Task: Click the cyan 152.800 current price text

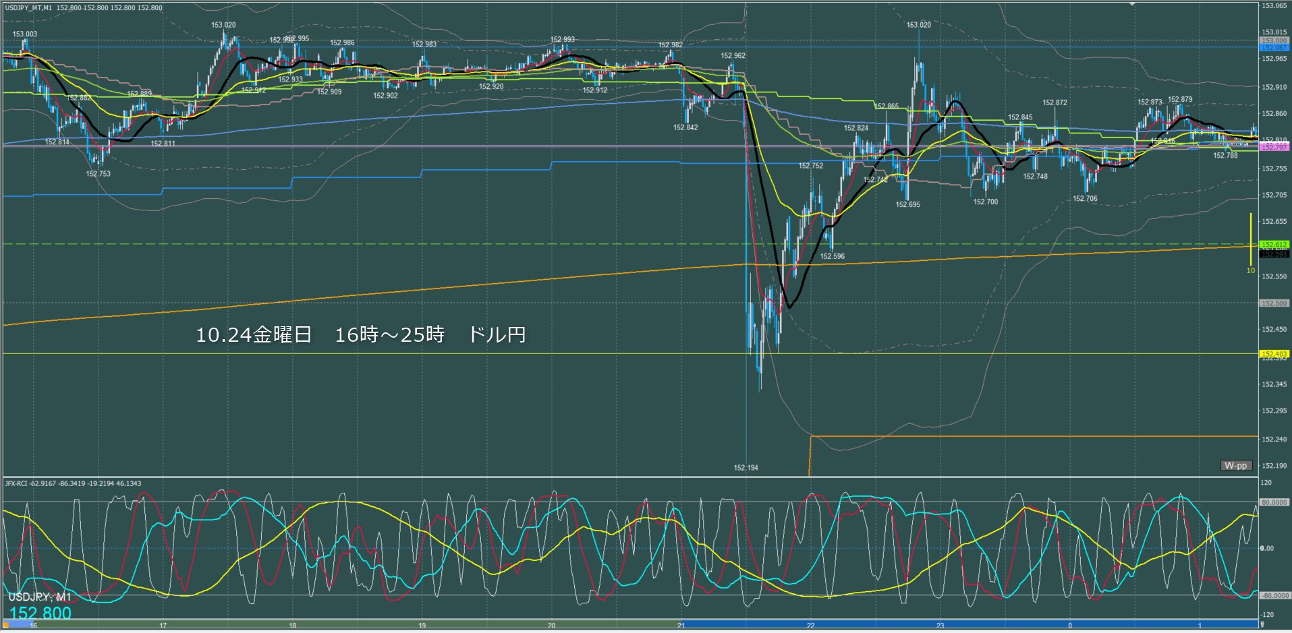Action: click(40, 613)
